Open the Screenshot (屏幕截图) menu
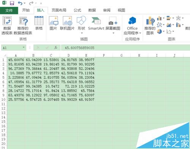190x149 pixels. 113,25
